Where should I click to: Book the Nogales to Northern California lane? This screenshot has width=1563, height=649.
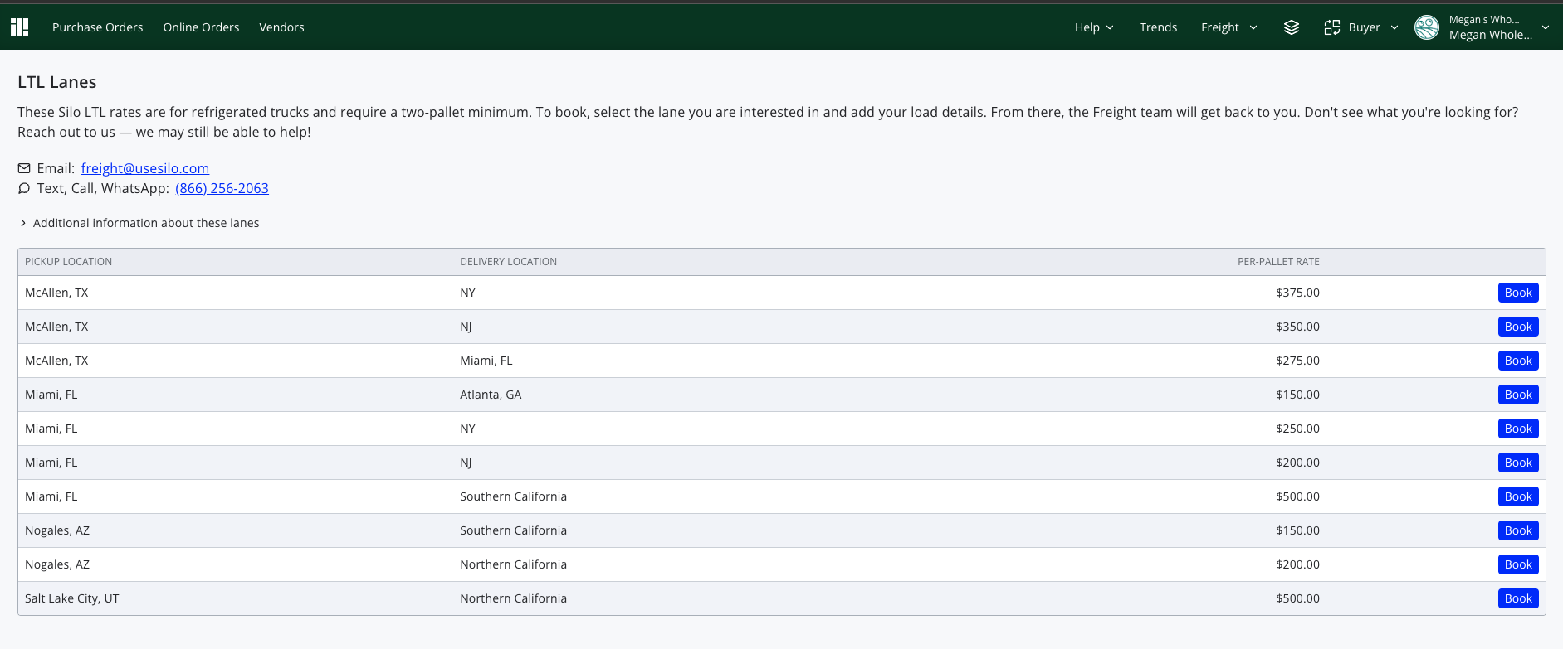coord(1518,564)
